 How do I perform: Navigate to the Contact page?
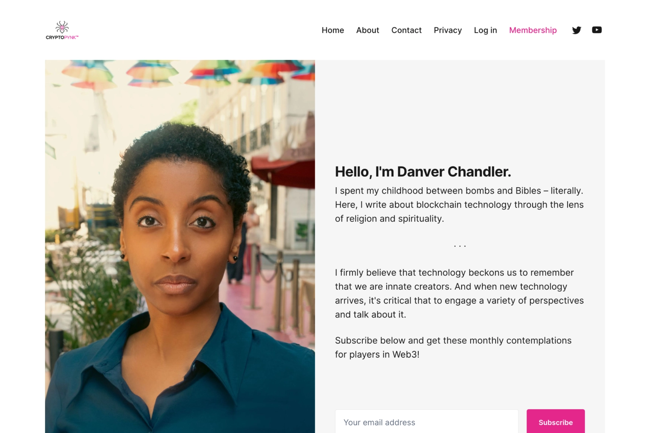[406, 30]
